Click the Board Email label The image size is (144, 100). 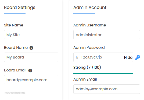coord(15,70)
